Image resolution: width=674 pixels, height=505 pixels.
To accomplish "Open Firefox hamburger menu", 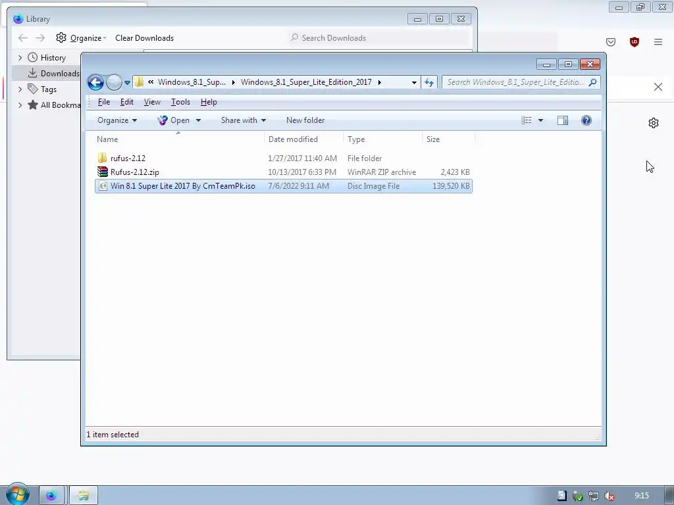I will (x=658, y=41).
